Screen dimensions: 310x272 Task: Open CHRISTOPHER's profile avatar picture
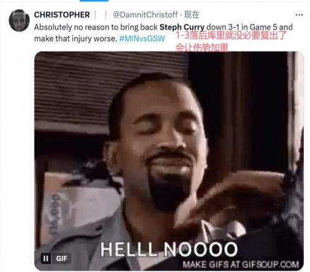[19, 20]
